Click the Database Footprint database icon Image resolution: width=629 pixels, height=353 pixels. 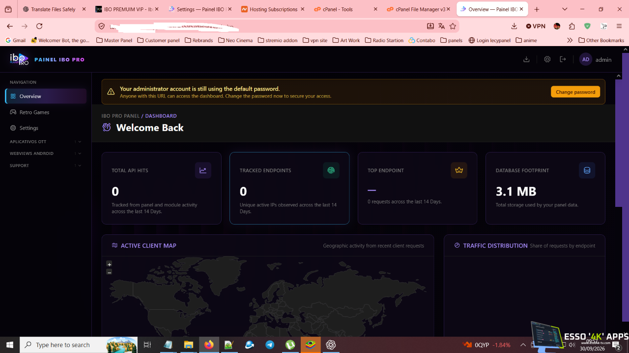tap(587, 171)
